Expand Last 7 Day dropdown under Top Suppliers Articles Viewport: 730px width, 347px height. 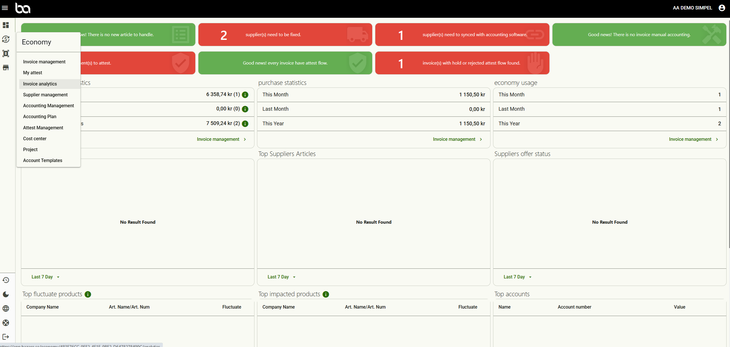tap(281, 277)
